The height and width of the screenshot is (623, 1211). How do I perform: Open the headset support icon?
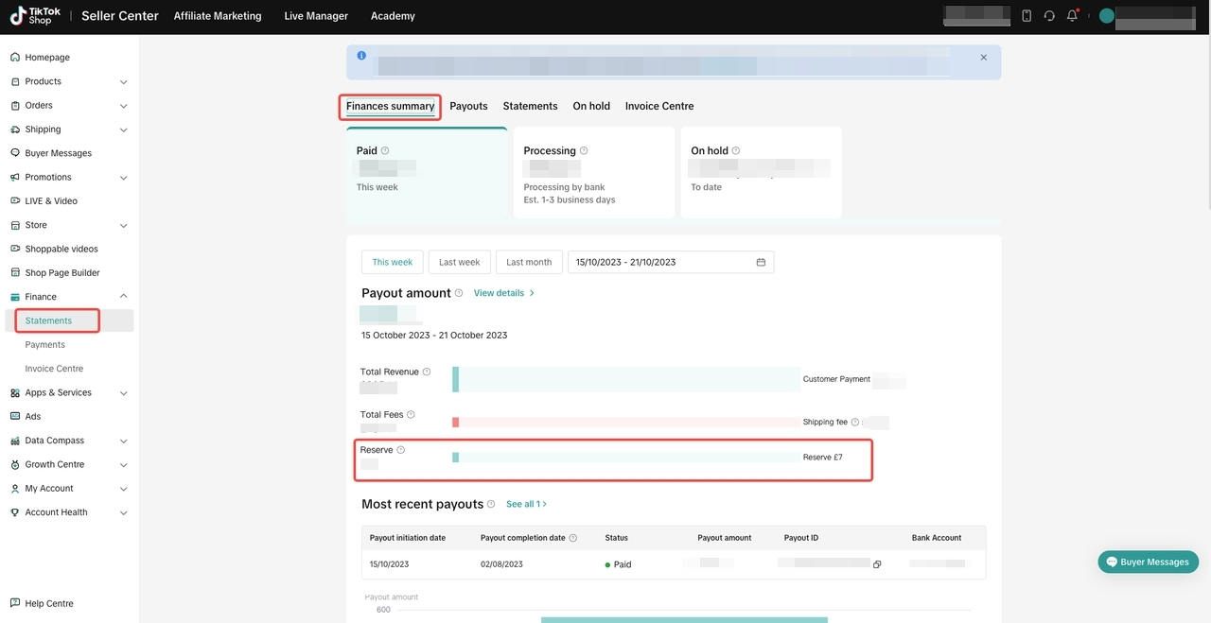(1049, 16)
